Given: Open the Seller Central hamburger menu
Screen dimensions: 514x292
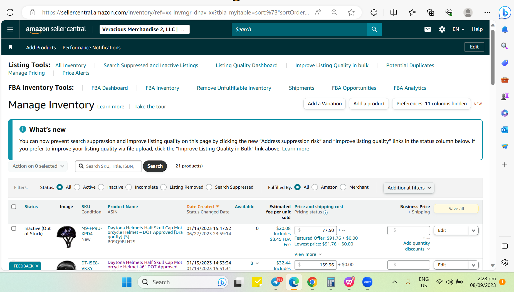Looking at the screenshot, I should point(10,29).
